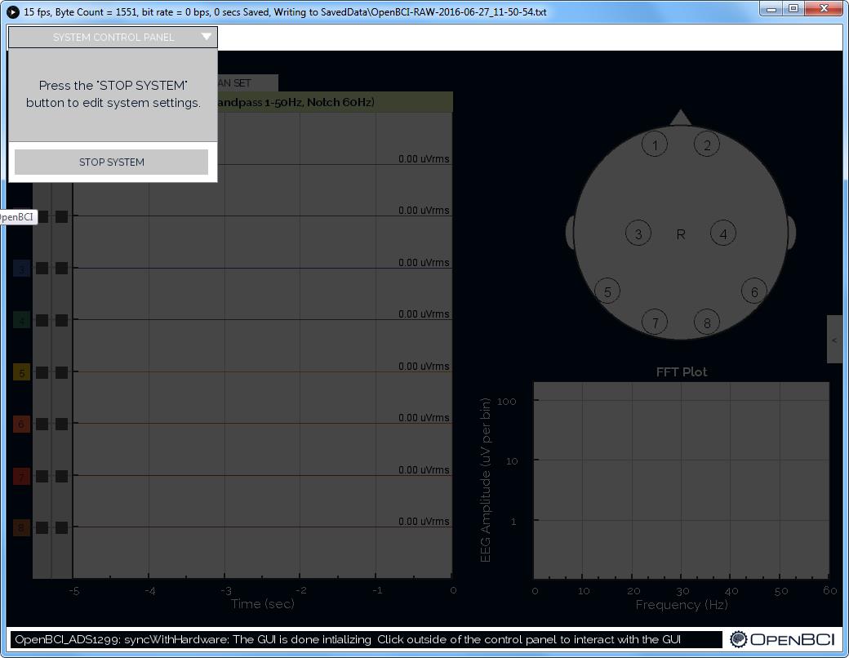This screenshot has height=658, width=849.
Task: Click the 'Press the STOP SYSTEM' instruction text
Action: coord(113,94)
